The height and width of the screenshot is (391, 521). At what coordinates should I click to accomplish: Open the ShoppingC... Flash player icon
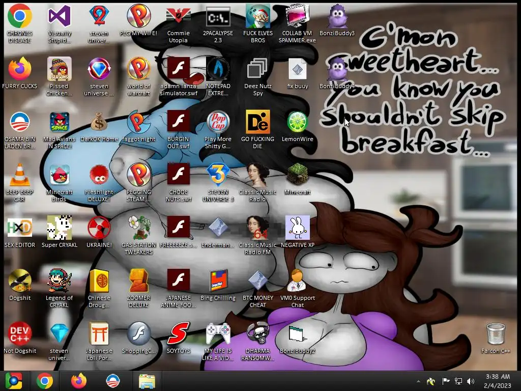click(138, 333)
